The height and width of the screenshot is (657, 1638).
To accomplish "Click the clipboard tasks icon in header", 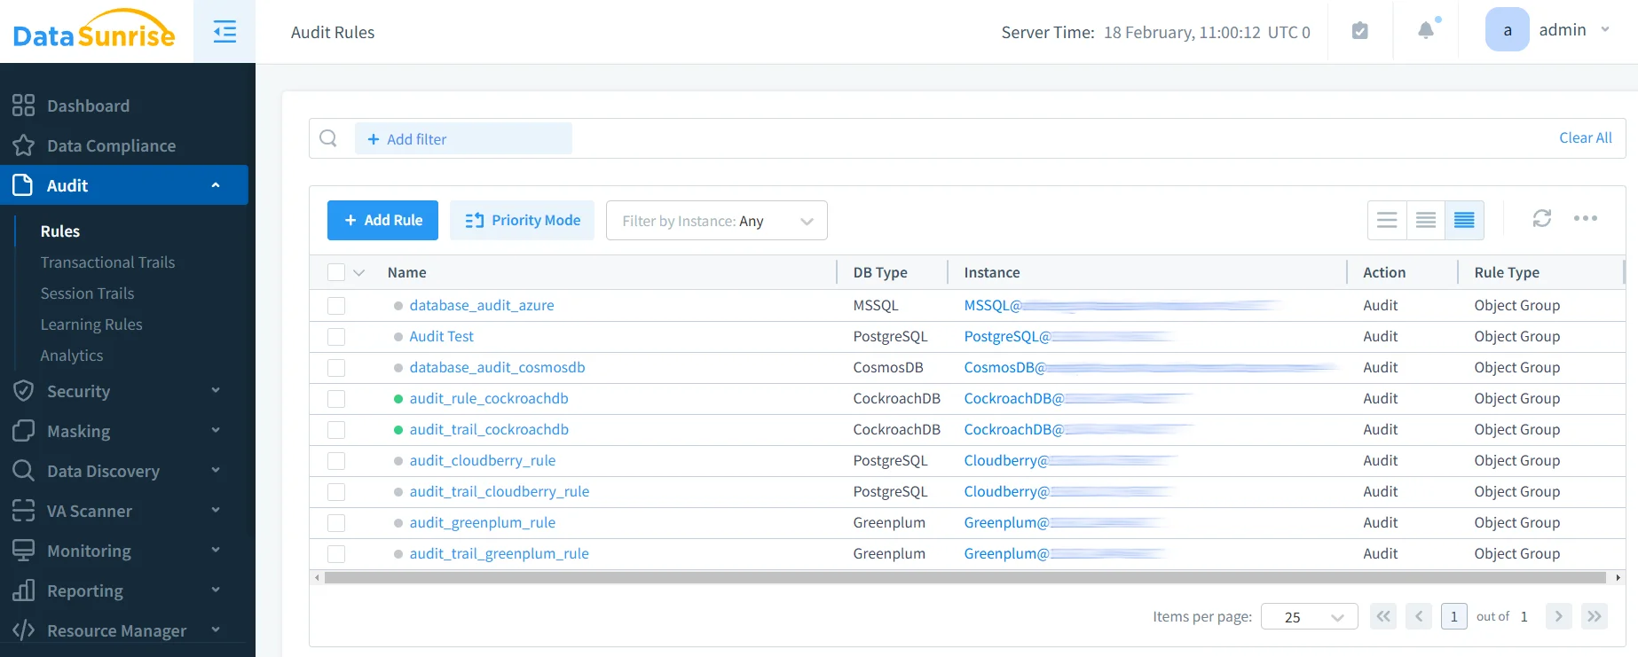I will click(x=1359, y=31).
